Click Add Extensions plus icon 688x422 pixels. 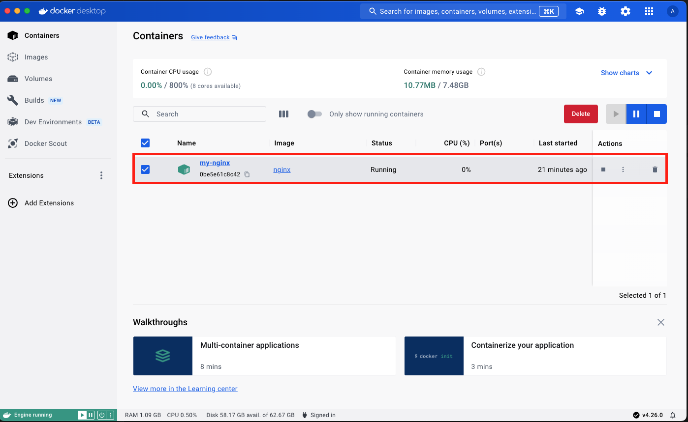(13, 203)
